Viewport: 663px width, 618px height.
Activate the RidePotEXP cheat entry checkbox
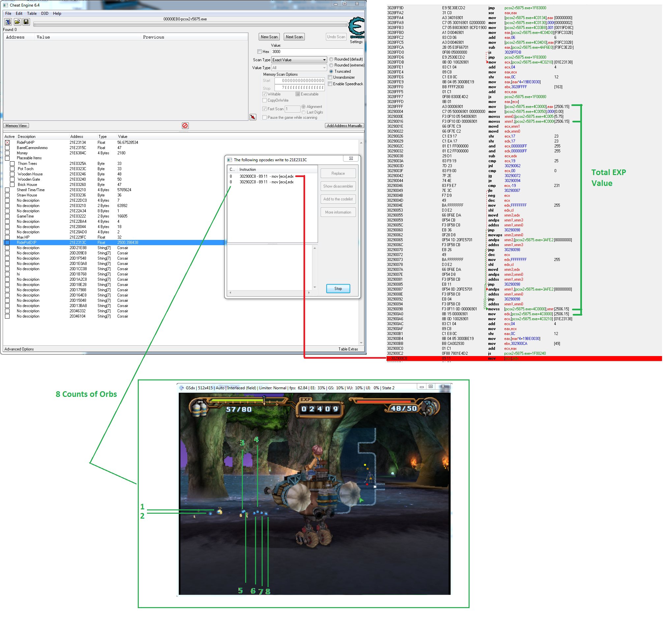[x=7, y=243]
